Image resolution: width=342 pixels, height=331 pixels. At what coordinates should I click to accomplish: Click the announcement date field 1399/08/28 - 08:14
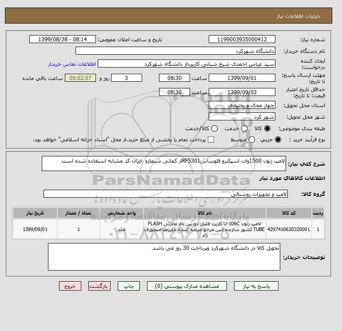[63, 40]
